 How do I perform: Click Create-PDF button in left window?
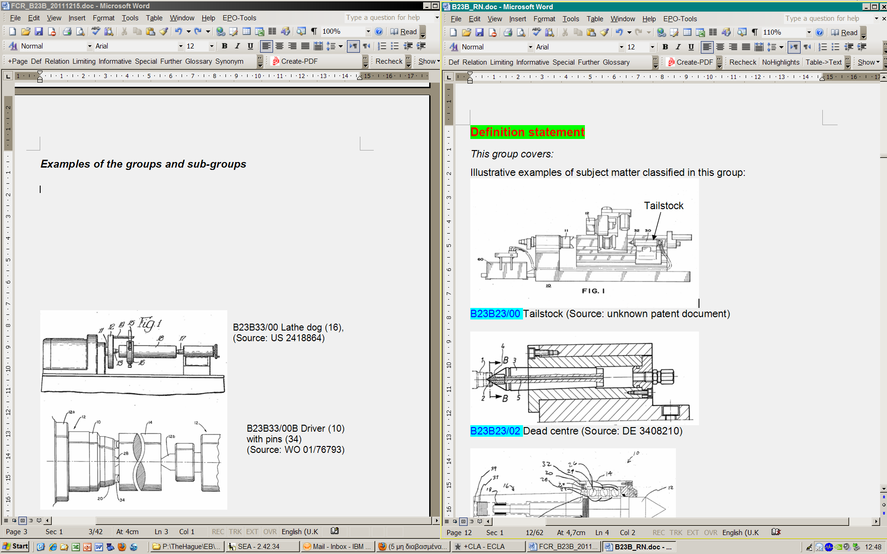(x=295, y=61)
